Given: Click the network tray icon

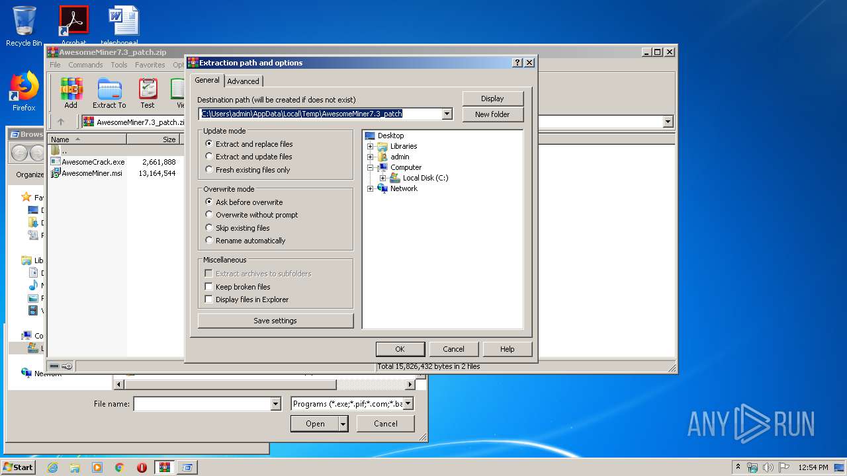Looking at the screenshot, I should tap(753, 467).
